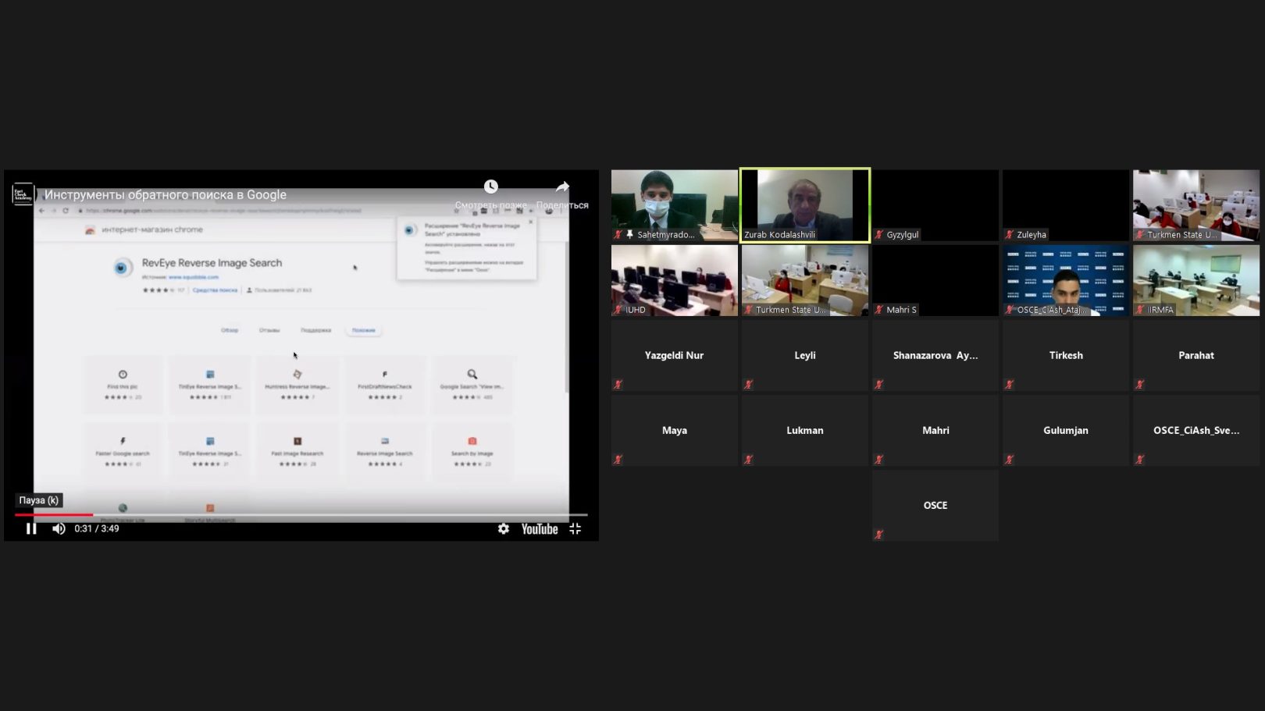The height and width of the screenshot is (711, 1265).
Task: Select the IIRMFA classroom video tile
Action: pyautogui.click(x=1196, y=280)
